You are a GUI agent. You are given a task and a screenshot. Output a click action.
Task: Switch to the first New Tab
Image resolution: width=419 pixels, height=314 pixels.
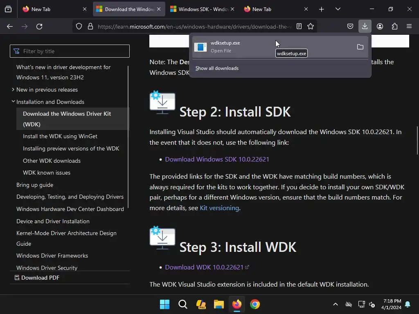point(54,9)
